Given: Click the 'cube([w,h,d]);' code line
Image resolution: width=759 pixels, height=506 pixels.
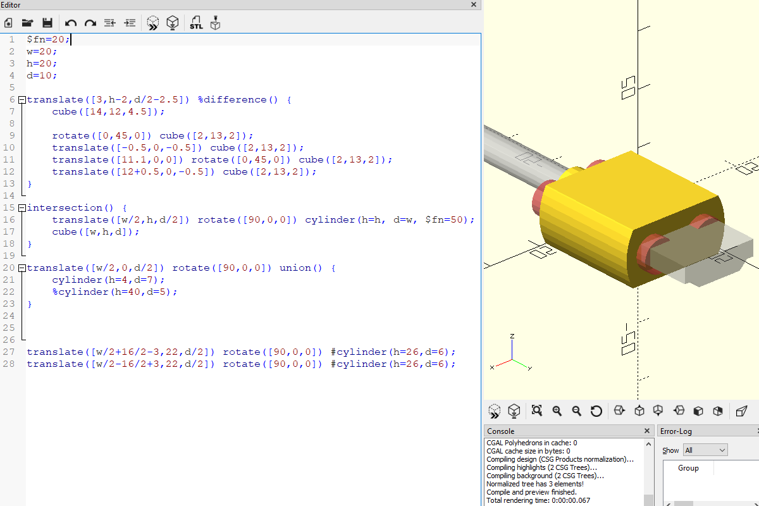Looking at the screenshot, I should click(x=96, y=232).
